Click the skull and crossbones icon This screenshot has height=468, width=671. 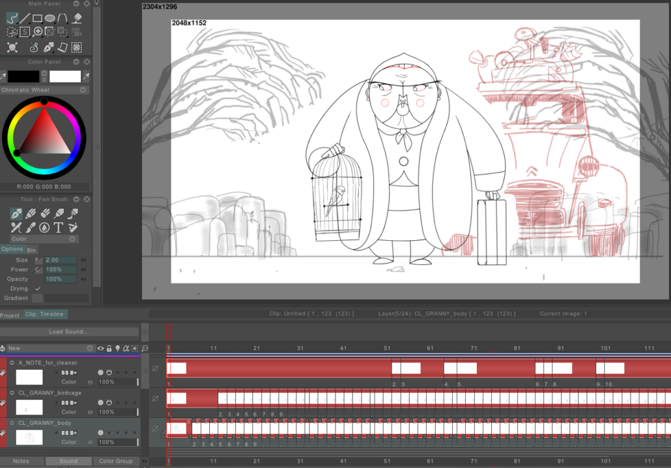pyautogui.click(x=12, y=48)
